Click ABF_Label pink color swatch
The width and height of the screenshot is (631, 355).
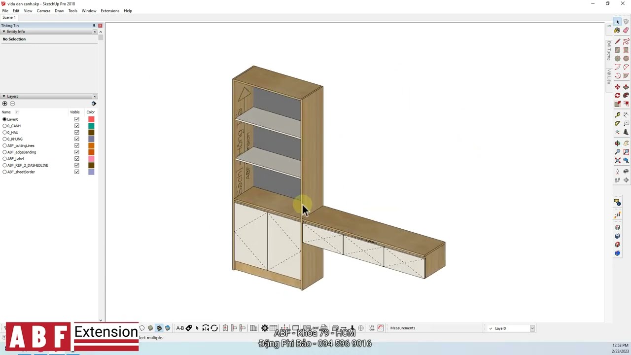(x=91, y=159)
